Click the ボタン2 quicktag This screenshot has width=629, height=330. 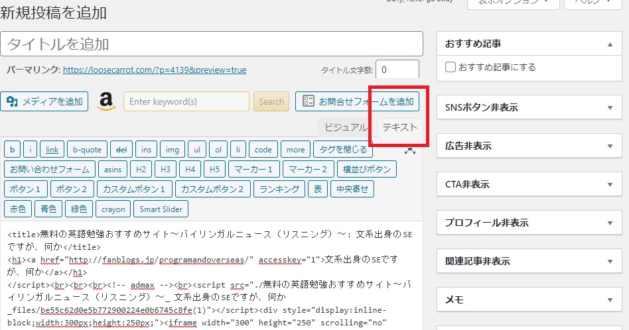[x=72, y=189]
